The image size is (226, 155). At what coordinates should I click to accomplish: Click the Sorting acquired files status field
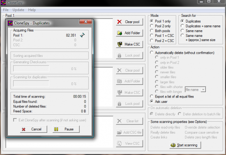coord(49,56)
